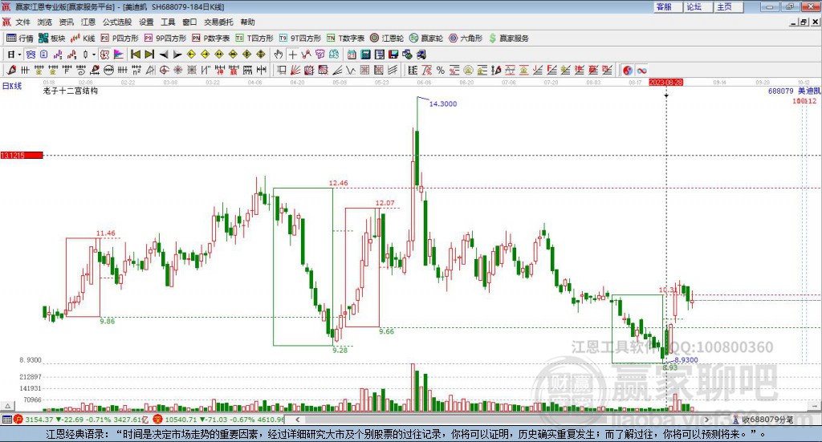Jump to first bar icon
The height and width of the screenshot is (442, 822).
[x=135, y=55]
